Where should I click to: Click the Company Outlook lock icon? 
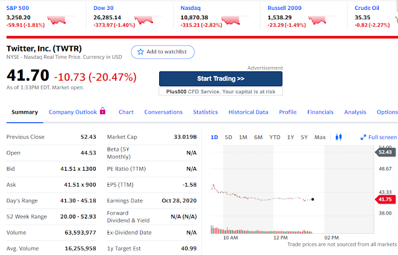[x=103, y=111]
